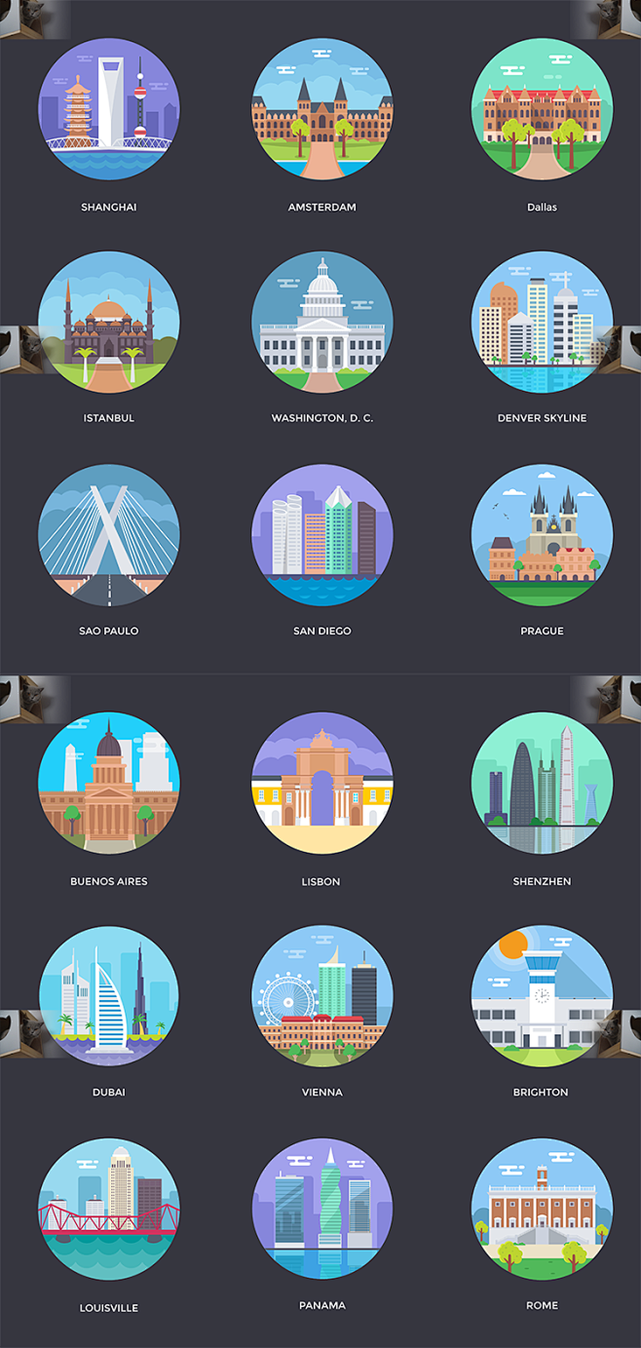Select the SAN DIEGO label text
641x1348 pixels.
click(322, 631)
